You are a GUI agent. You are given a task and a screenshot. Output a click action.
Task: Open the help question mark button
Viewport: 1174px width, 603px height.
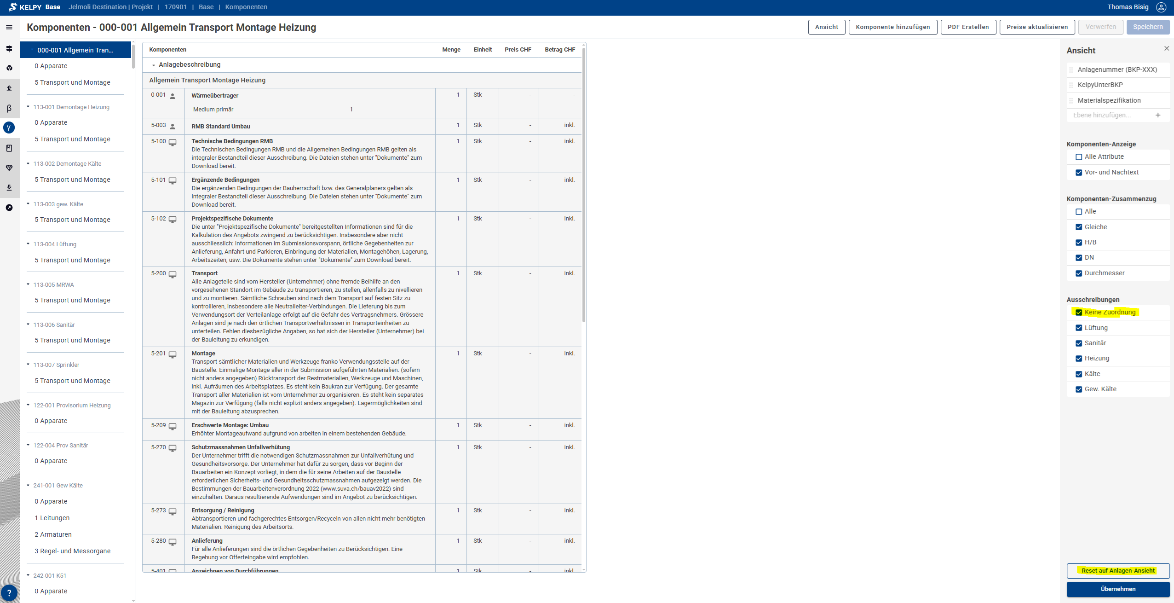(x=9, y=593)
